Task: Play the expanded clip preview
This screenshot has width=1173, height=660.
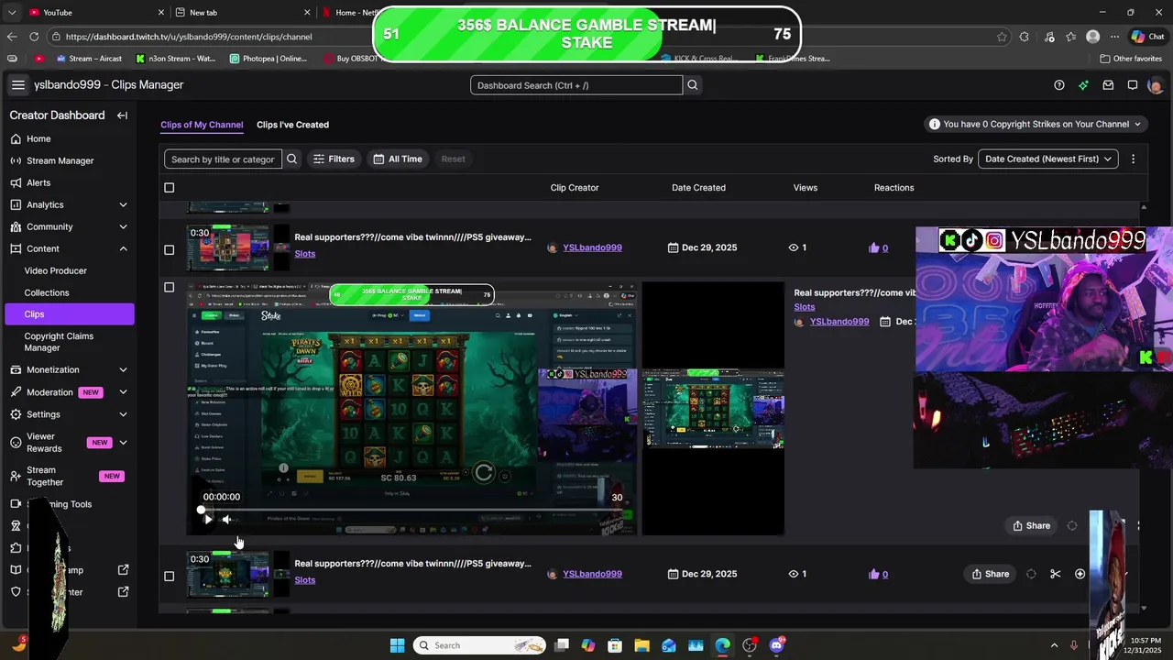Action: (x=208, y=519)
